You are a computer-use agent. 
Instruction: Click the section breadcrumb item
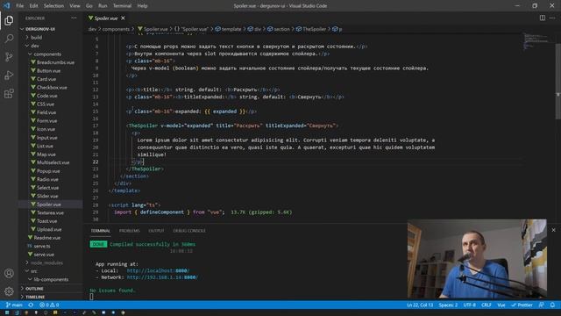(x=279, y=29)
